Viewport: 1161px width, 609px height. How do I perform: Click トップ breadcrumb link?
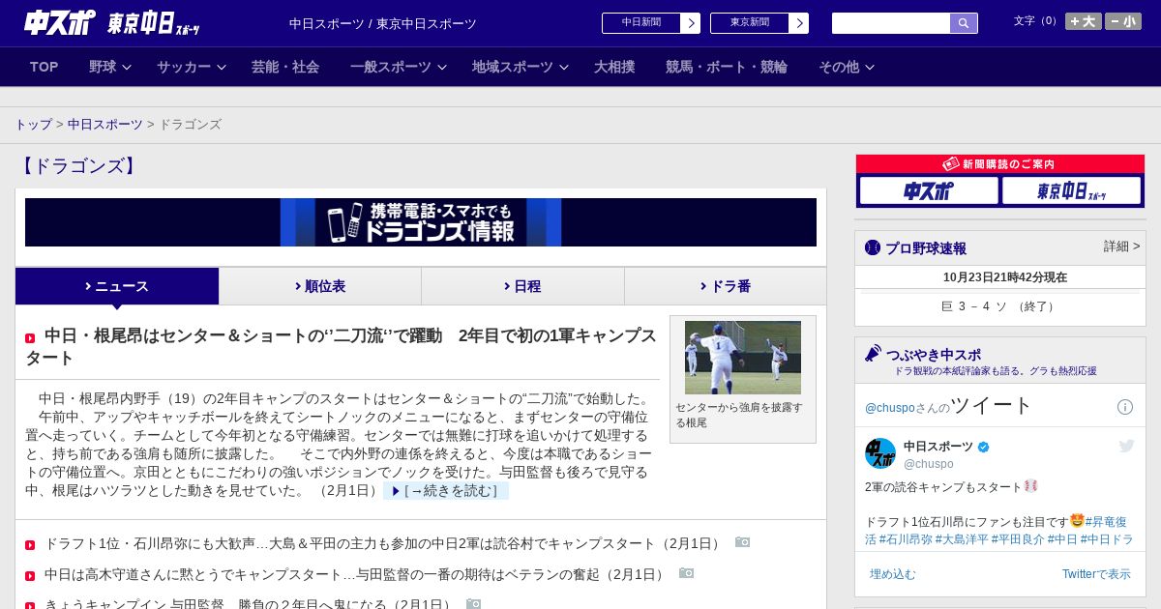[34, 125]
